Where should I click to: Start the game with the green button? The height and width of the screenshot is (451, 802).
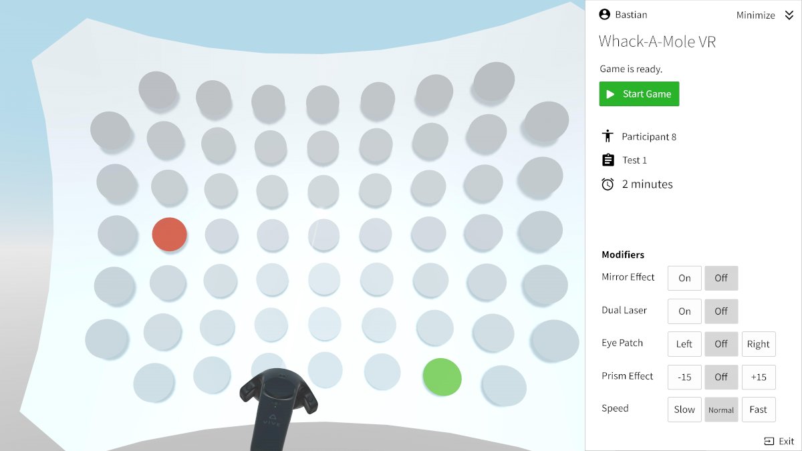click(639, 94)
